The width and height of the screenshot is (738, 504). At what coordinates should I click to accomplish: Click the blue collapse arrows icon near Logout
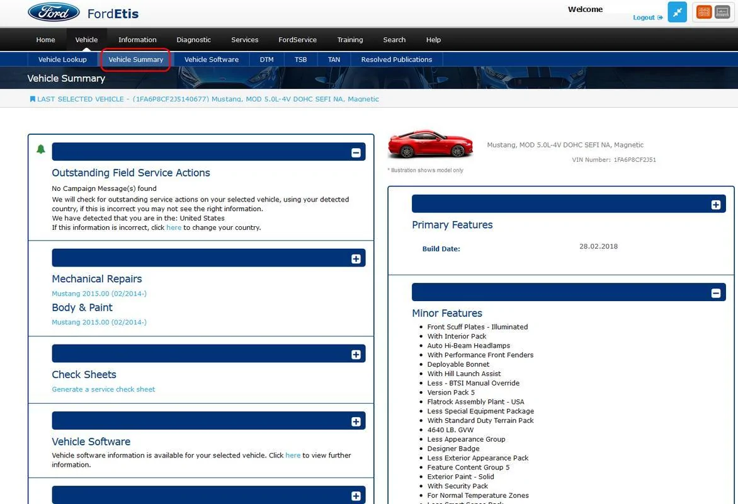tap(678, 12)
